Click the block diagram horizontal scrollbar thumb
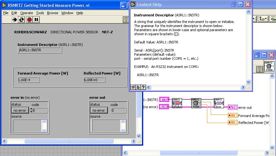The width and height of the screenshot is (276, 156). pos(198,153)
